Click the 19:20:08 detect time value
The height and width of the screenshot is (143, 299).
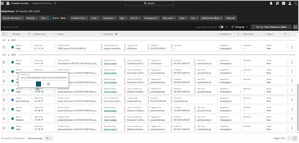39,92
